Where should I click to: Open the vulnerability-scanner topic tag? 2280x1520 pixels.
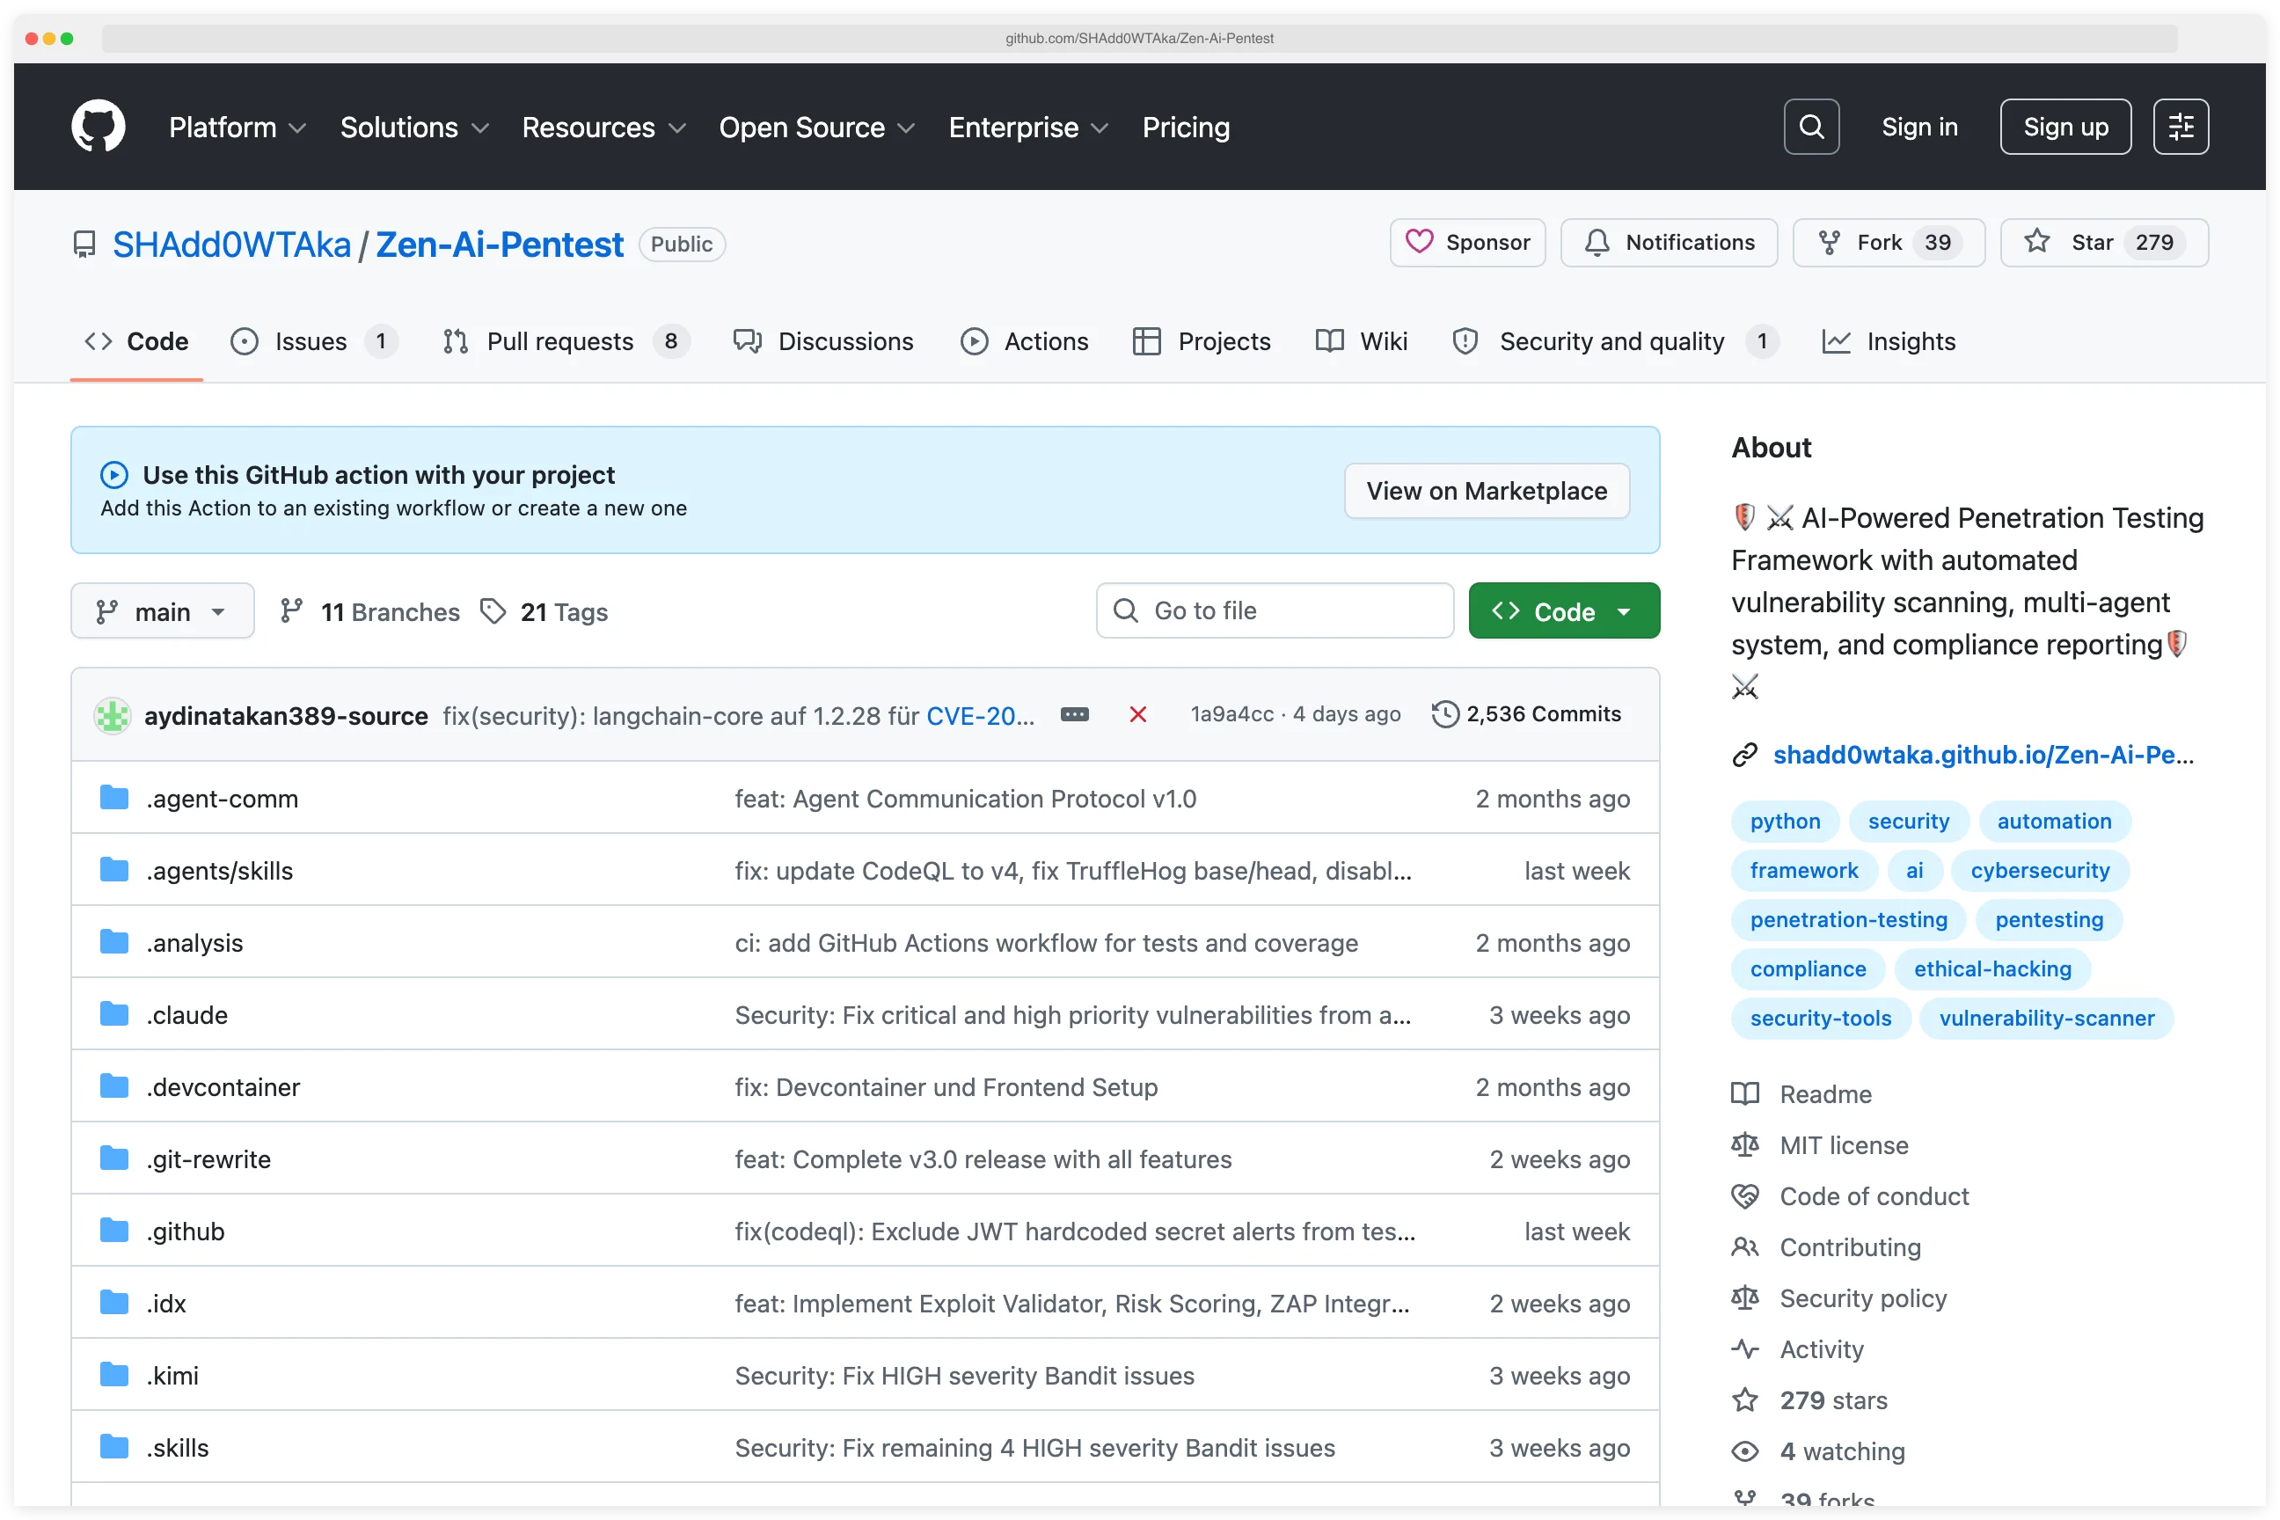[x=2046, y=1018]
